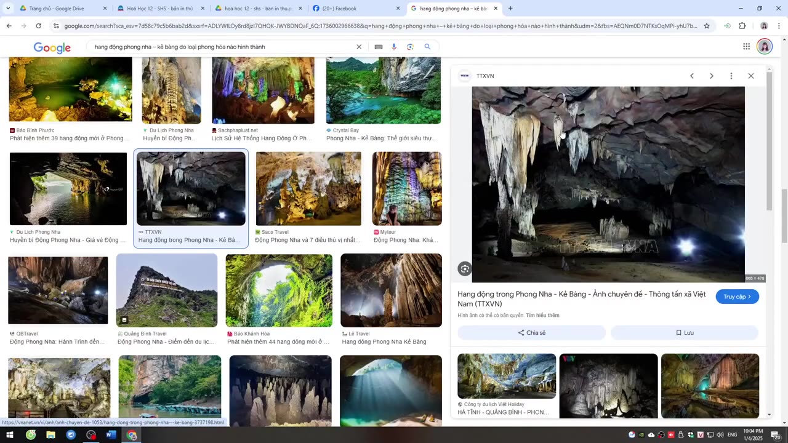Open the Saco Travel cave thumbnail

[x=308, y=189]
